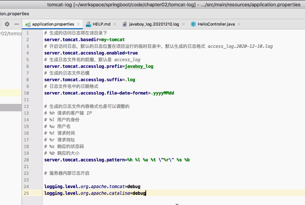305x205 pixels.
Task: Open the javaboy_log.20201210.log tab
Action: point(154,24)
